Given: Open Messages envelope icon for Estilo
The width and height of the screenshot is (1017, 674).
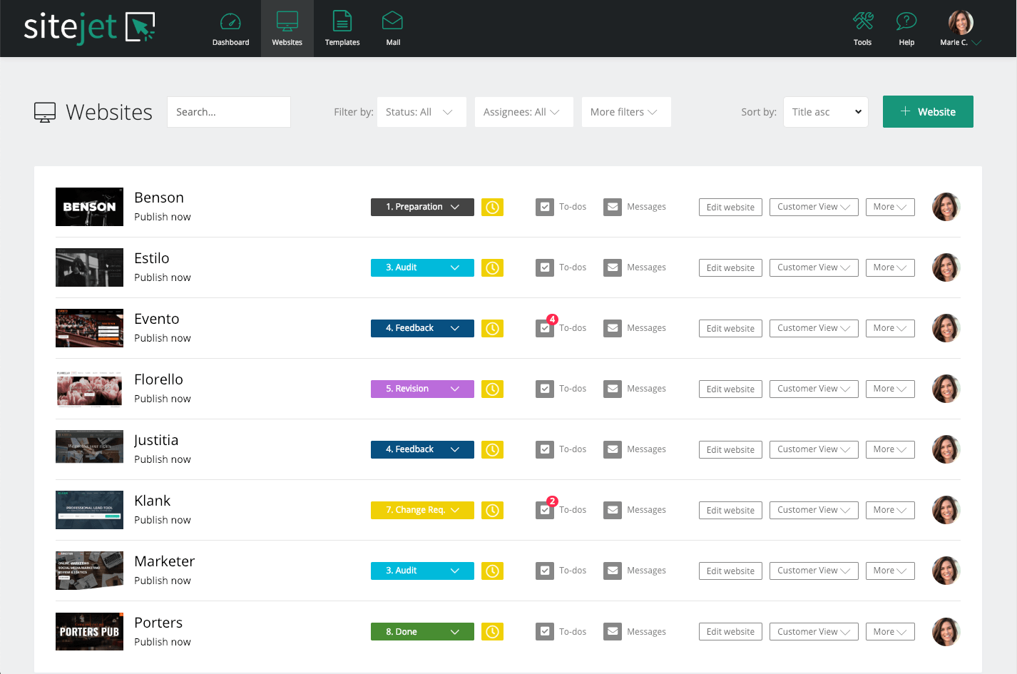Looking at the screenshot, I should pyautogui.click(x=613, y=268).
